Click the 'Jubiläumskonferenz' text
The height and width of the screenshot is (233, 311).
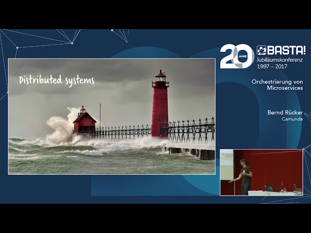click(x=280, y=60)
